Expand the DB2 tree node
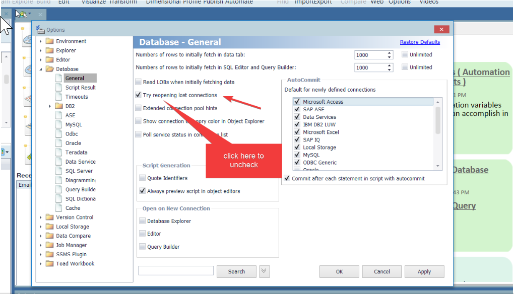The width and height of the screenshot is (514, 294). point(50,106)
